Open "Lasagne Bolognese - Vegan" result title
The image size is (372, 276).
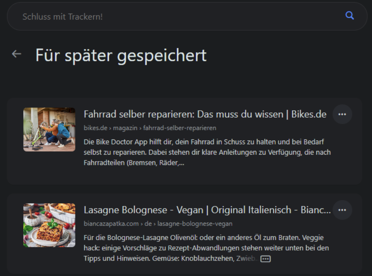point(207,210)
